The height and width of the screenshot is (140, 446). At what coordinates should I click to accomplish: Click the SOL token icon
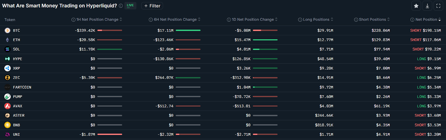click(x=8, y=49)
